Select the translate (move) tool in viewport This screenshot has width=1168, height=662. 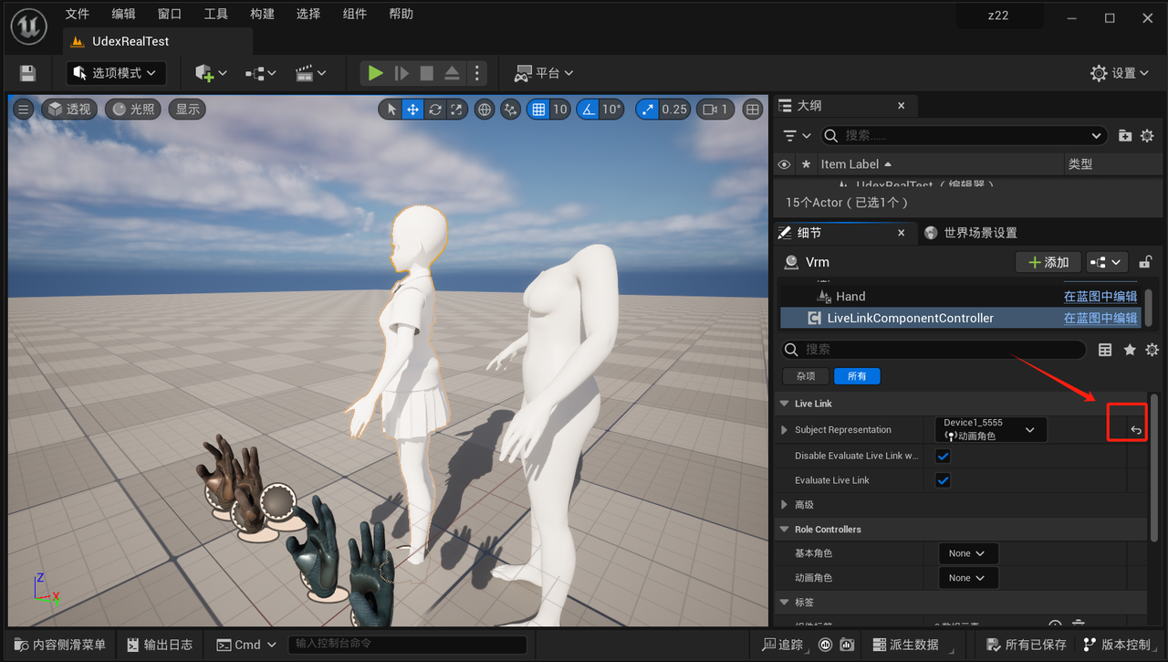click(x=413, y=110)
